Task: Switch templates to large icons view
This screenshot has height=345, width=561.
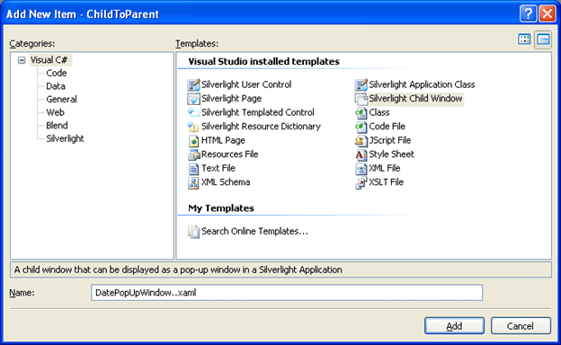Action: pos(524,40)
